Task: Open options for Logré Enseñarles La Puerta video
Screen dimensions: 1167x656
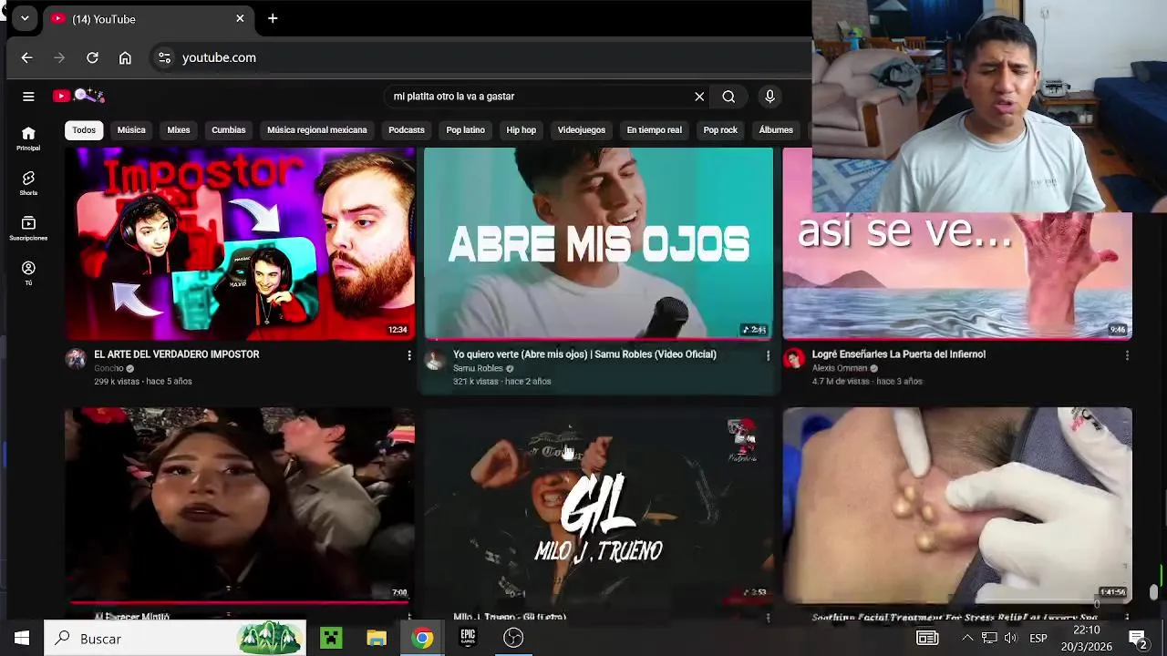Action: click(1127, 355)
